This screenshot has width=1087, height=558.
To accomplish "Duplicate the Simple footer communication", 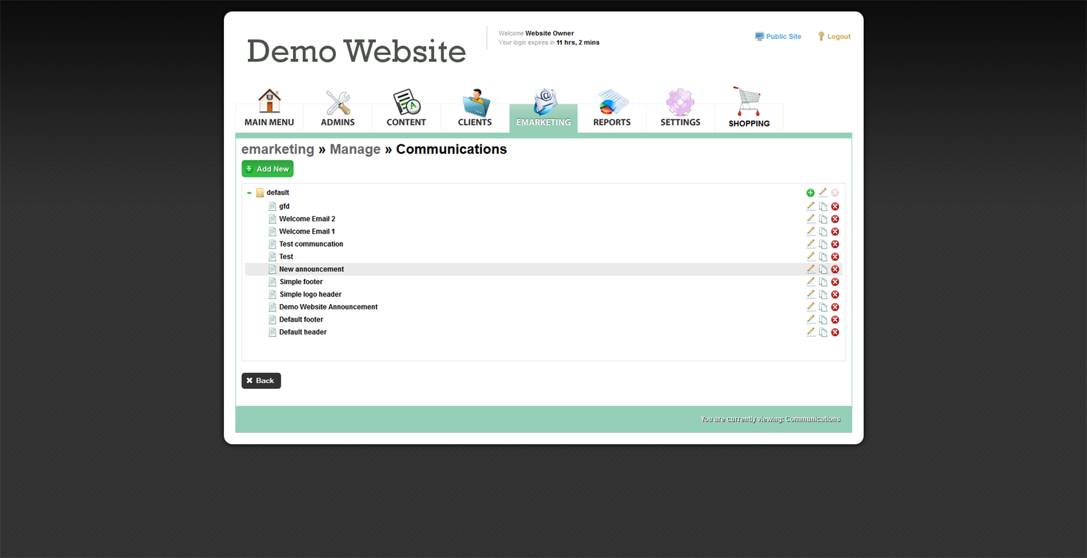I will (823, 282).
